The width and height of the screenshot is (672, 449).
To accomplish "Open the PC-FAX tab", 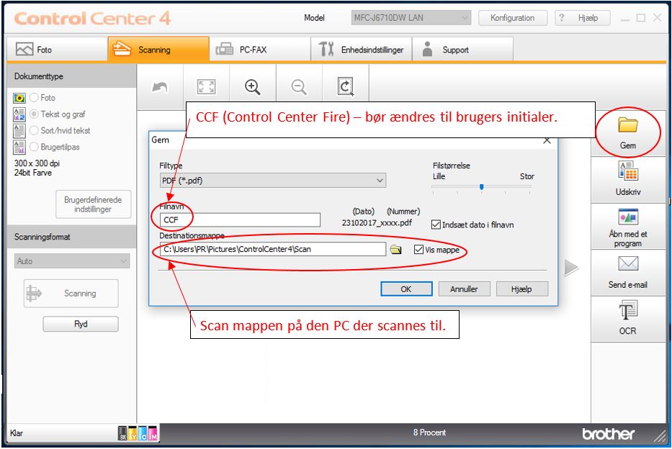I will click(260, 50).
